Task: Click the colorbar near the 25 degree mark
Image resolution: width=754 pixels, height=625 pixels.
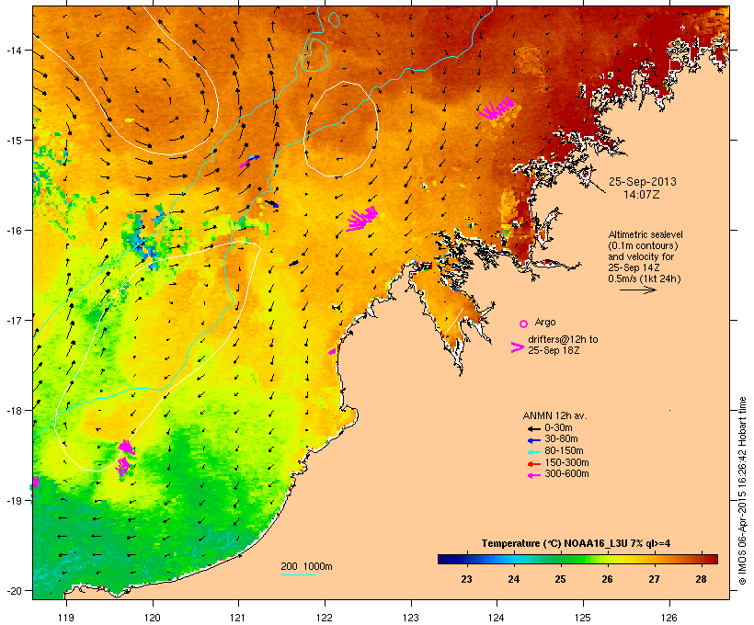Action: coord(560,559)
